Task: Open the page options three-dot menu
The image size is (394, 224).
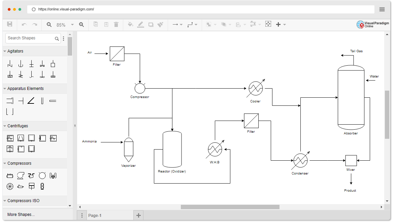Action: (x=82, y=216)
